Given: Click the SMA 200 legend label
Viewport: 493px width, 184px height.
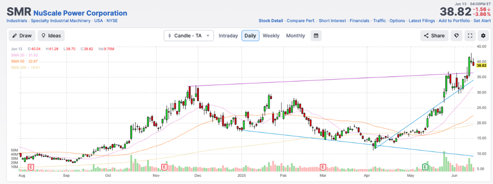Looking at the screenshot, I should (x=25, y=67).
